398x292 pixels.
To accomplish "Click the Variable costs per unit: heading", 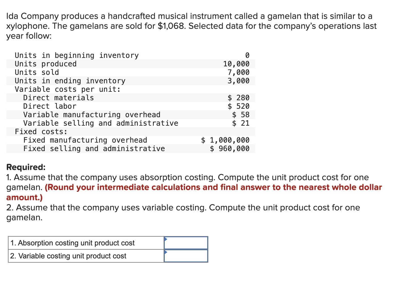I will tap(68, 89).
